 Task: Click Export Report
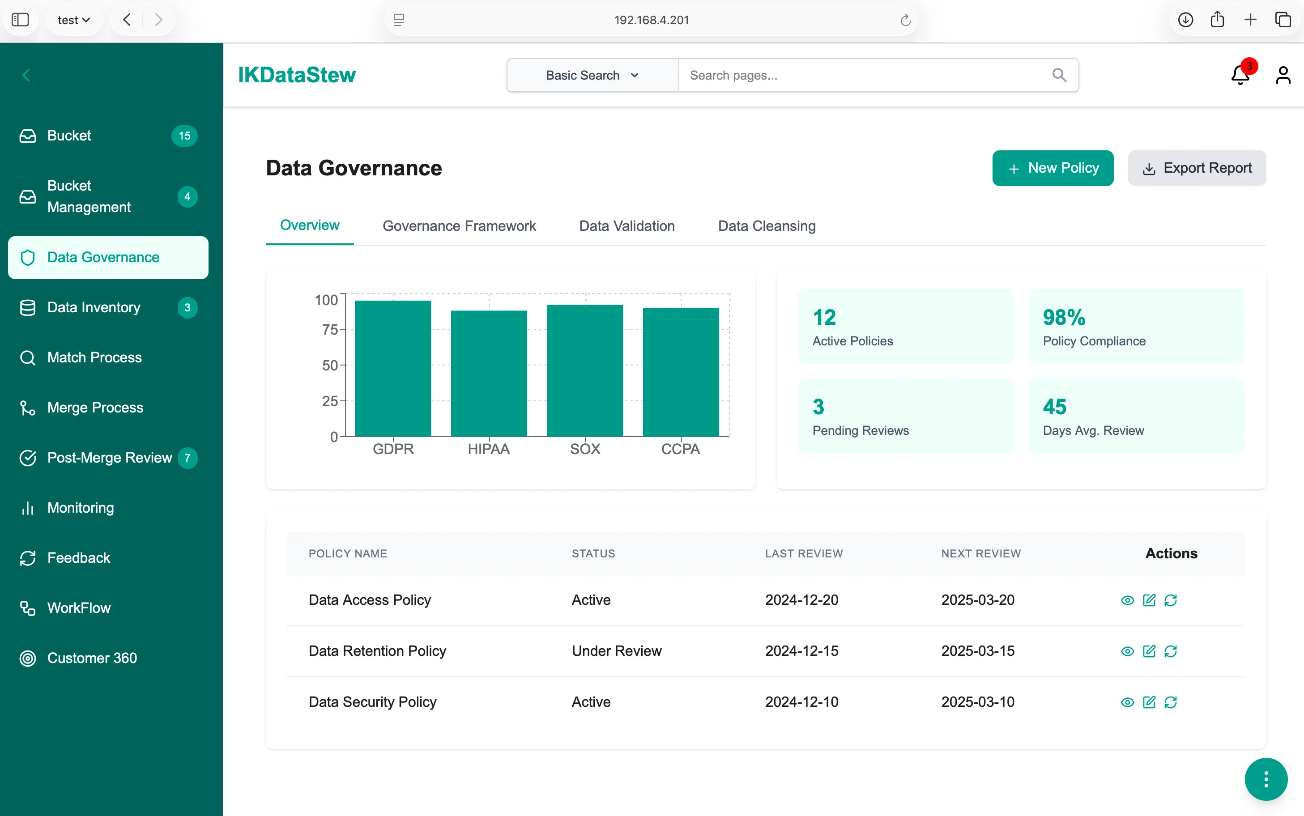click(1196, 168)
